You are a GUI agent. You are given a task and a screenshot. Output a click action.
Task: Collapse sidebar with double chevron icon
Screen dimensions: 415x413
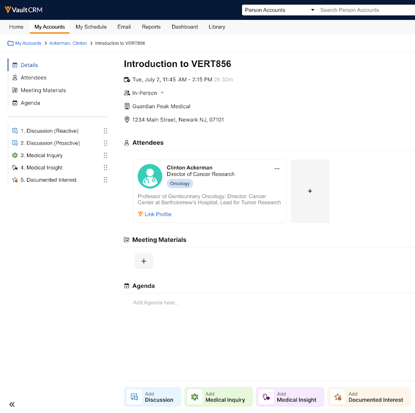tap(12, 404)
